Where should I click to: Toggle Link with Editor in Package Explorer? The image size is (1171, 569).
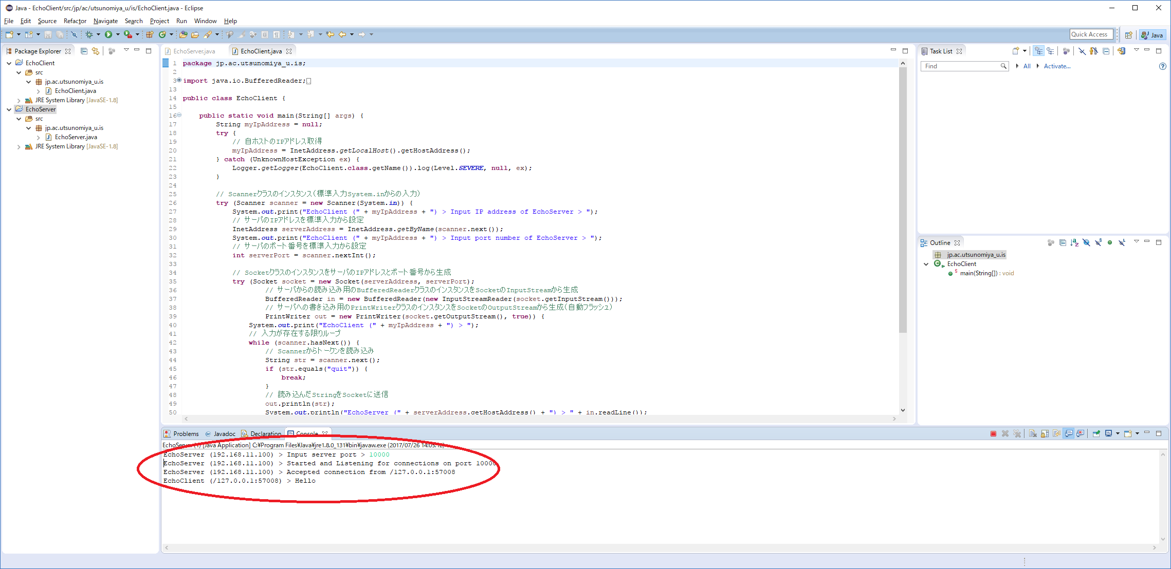(95, 51)
